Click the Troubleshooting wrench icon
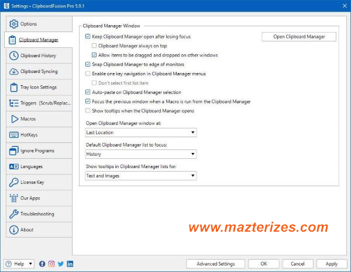Screen dimensions: 351x272 13,214
